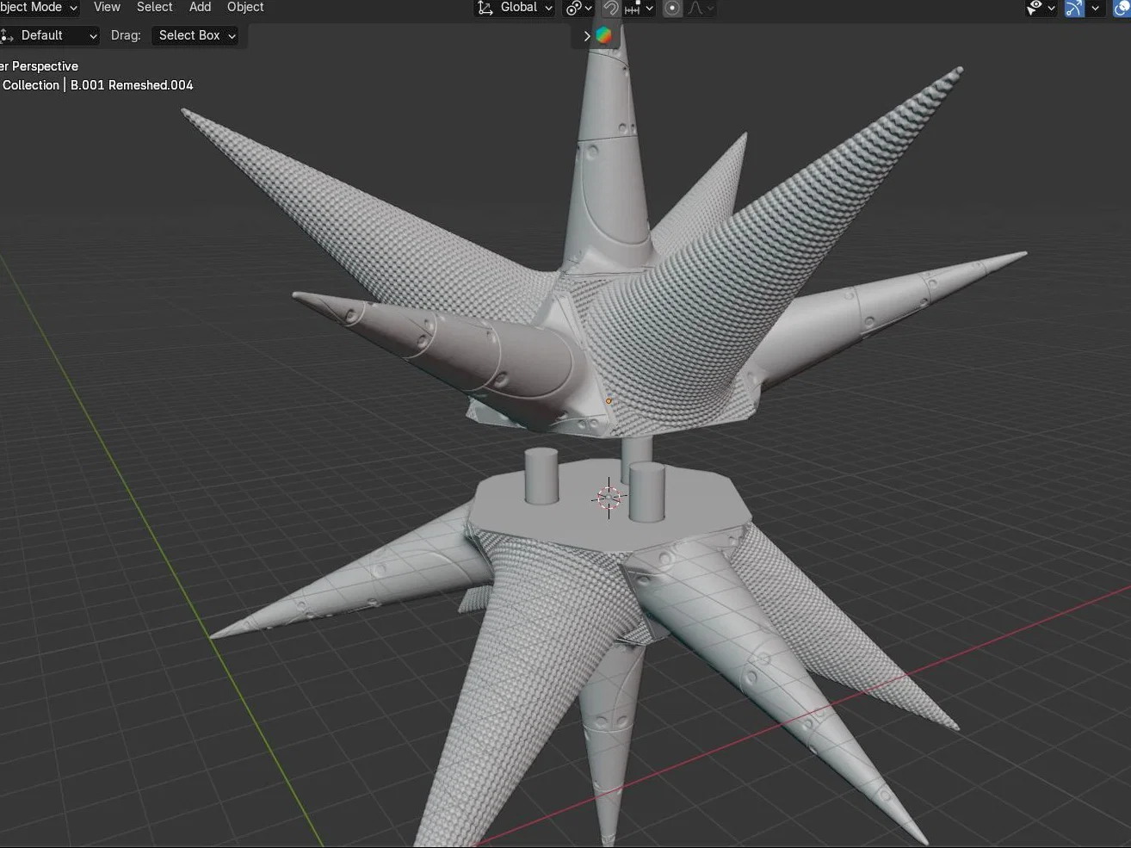Open the proportional editing falloff dropdown
The image size is (1131, 848).
701,8
